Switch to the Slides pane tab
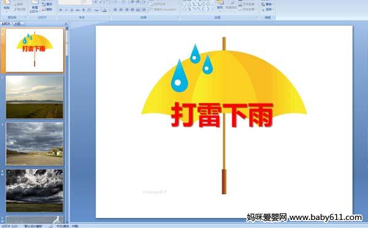 6,23
